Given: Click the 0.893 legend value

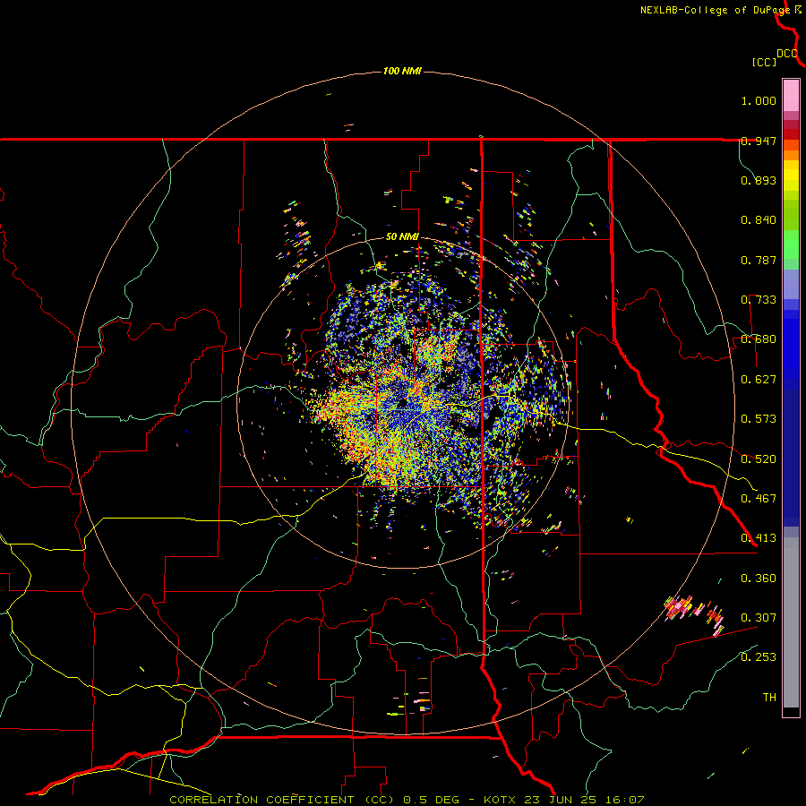Looking at the screenshot, I should click(759, 180).
